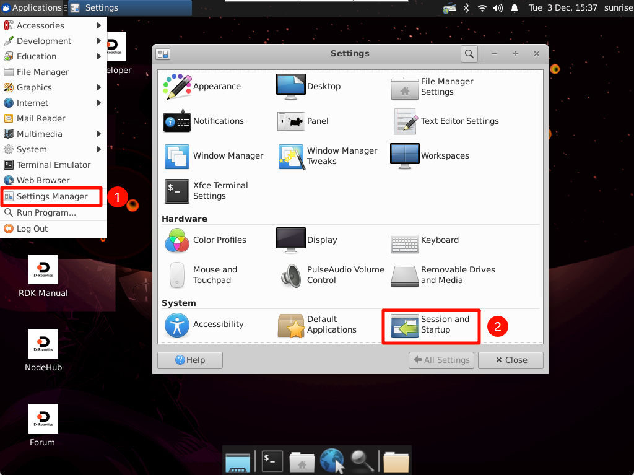Open home folder icon in dock
This screenshot has width=634, height=475.
point(302,461)
